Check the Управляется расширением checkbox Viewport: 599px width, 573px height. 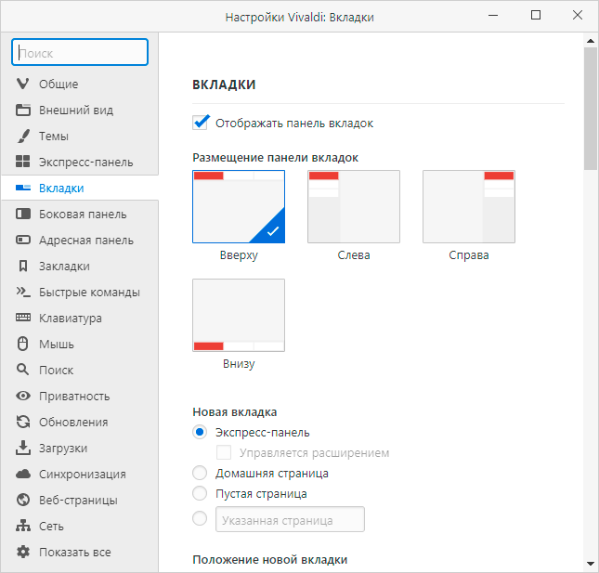point(224,452)
